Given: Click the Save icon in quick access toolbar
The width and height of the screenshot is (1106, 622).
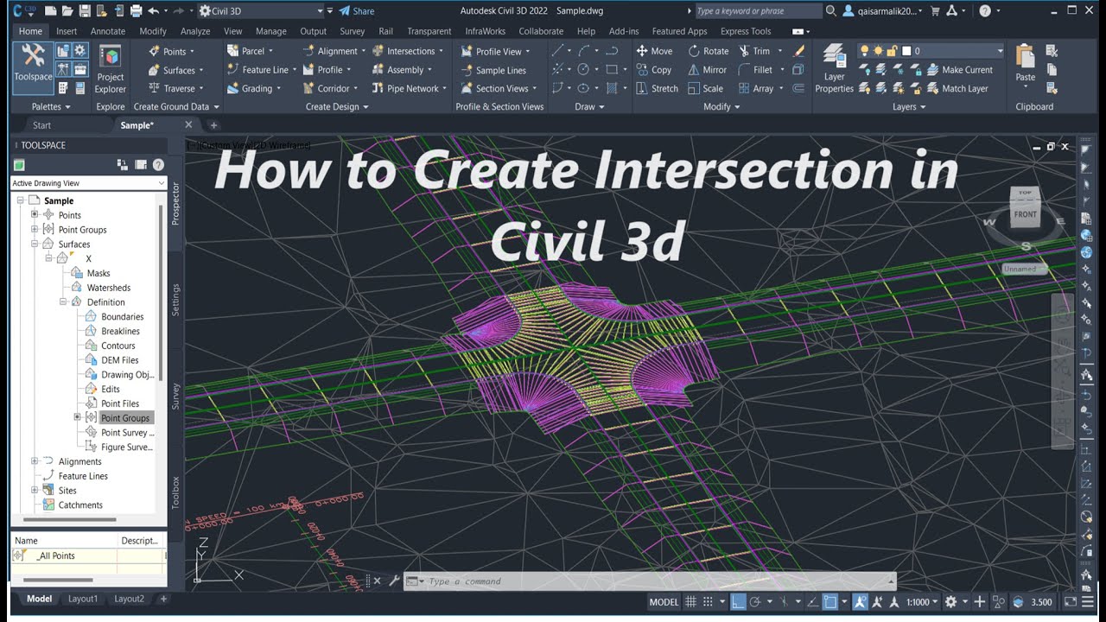Looking at the screenshot, I should (x=85, y=10).
